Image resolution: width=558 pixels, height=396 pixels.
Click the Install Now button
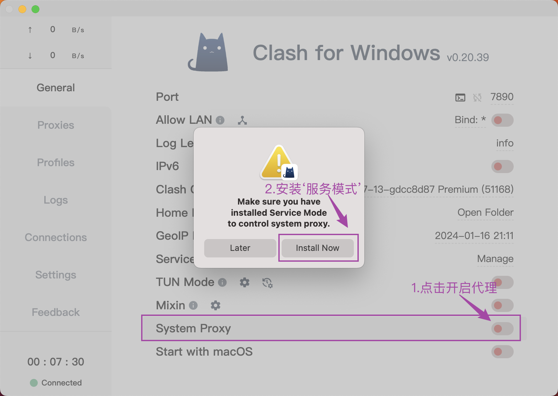pos(317,248)
